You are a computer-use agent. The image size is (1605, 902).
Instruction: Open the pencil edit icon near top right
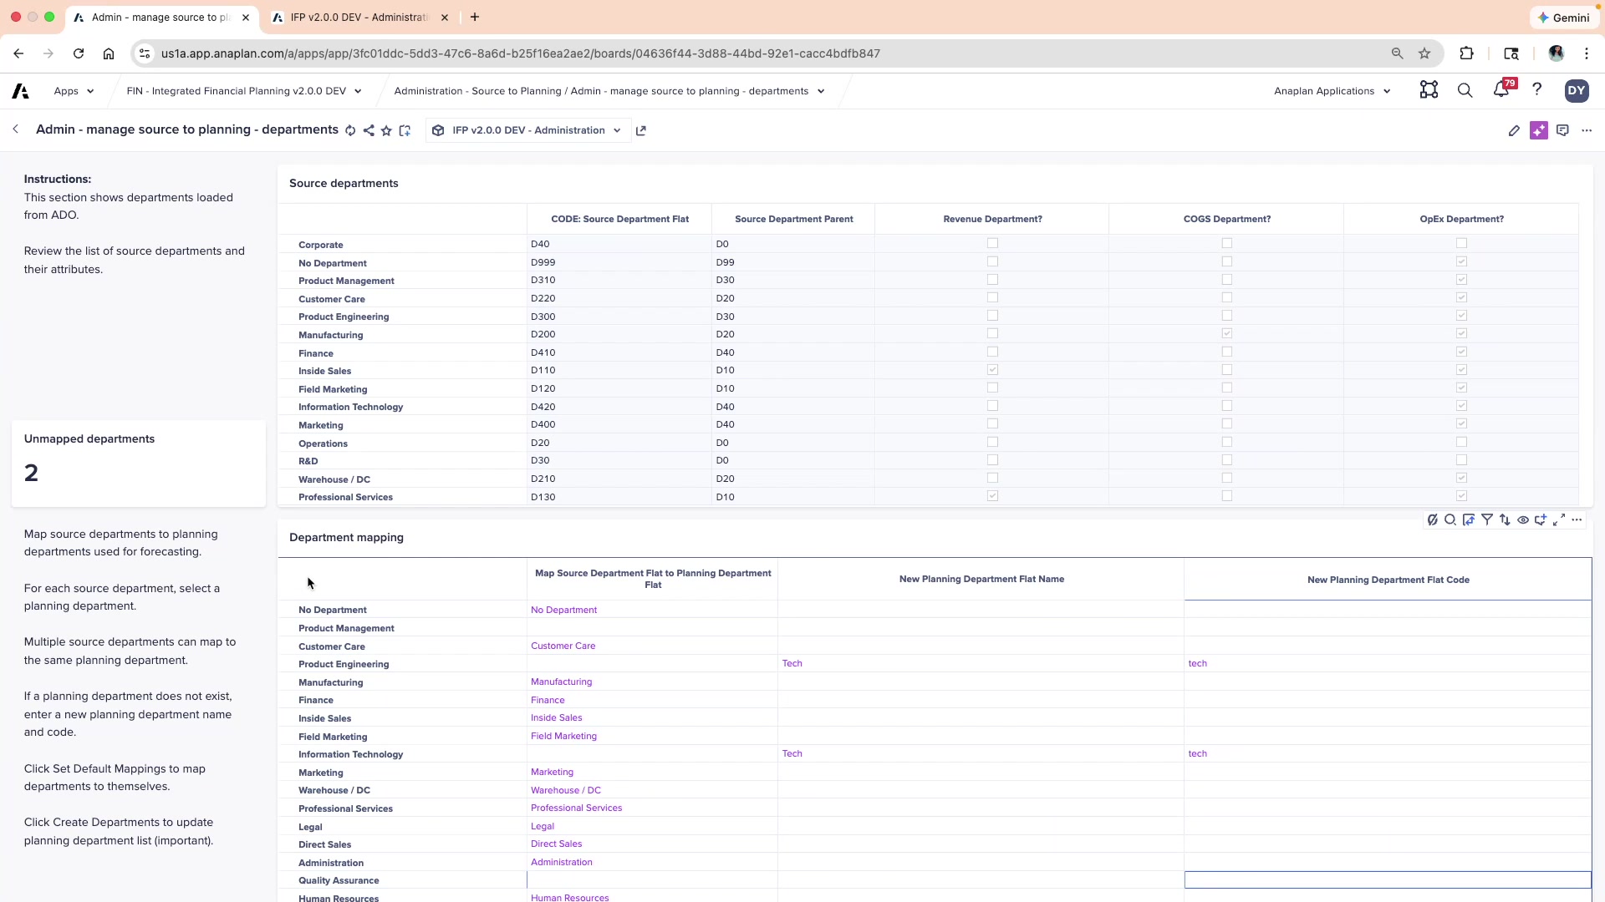pyautogui.click(x=1515, y=130)
